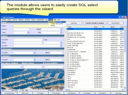The height and width of the screenshot is (95, 128).
Task: Expand the yacht Flag dropdown
Action: 61,32
